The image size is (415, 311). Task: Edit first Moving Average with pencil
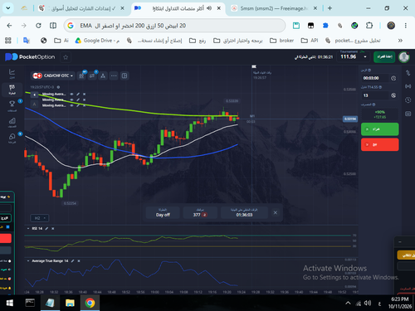click(x=78, y=94)
